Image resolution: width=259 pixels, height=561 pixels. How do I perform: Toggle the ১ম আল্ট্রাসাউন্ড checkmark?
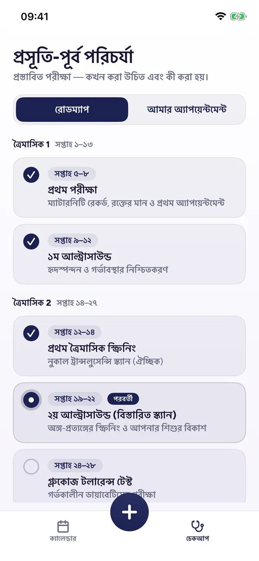(x=31, y=242)
